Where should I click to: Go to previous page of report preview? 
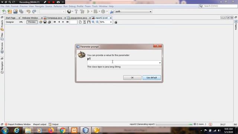pos(59,22)
